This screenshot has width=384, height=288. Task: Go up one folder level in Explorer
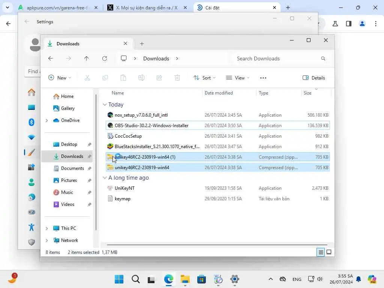pyautogui.click(x=87, y=58)
